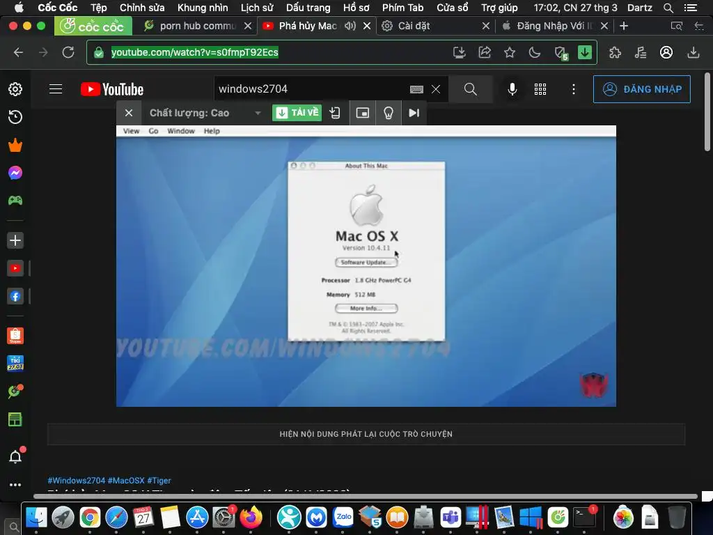Viewport: 713px width, 535px height.
Task: Click the green download arrow in address bar
Action: point(585,52)
